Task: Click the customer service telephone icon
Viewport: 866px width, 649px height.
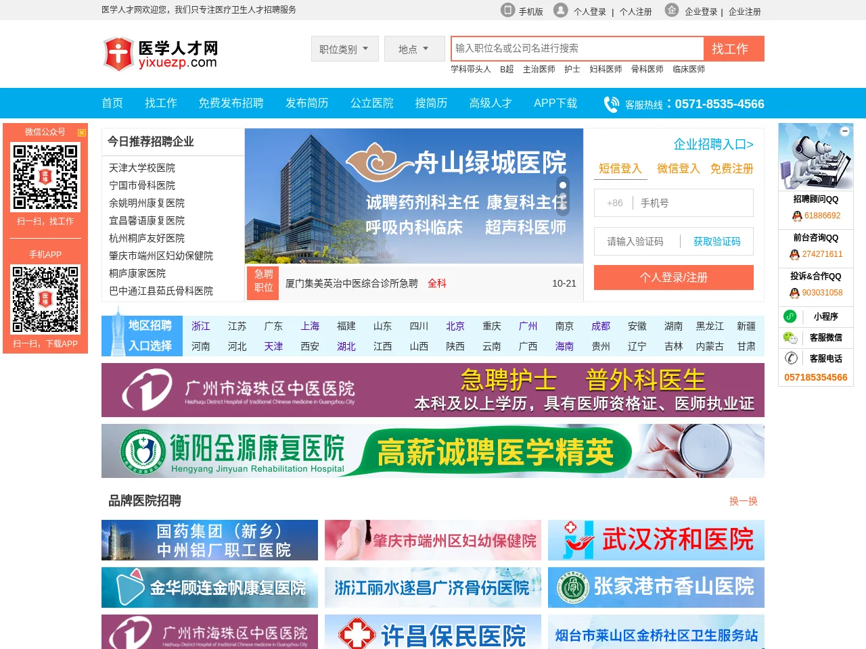Action: (x=791, y=358)
